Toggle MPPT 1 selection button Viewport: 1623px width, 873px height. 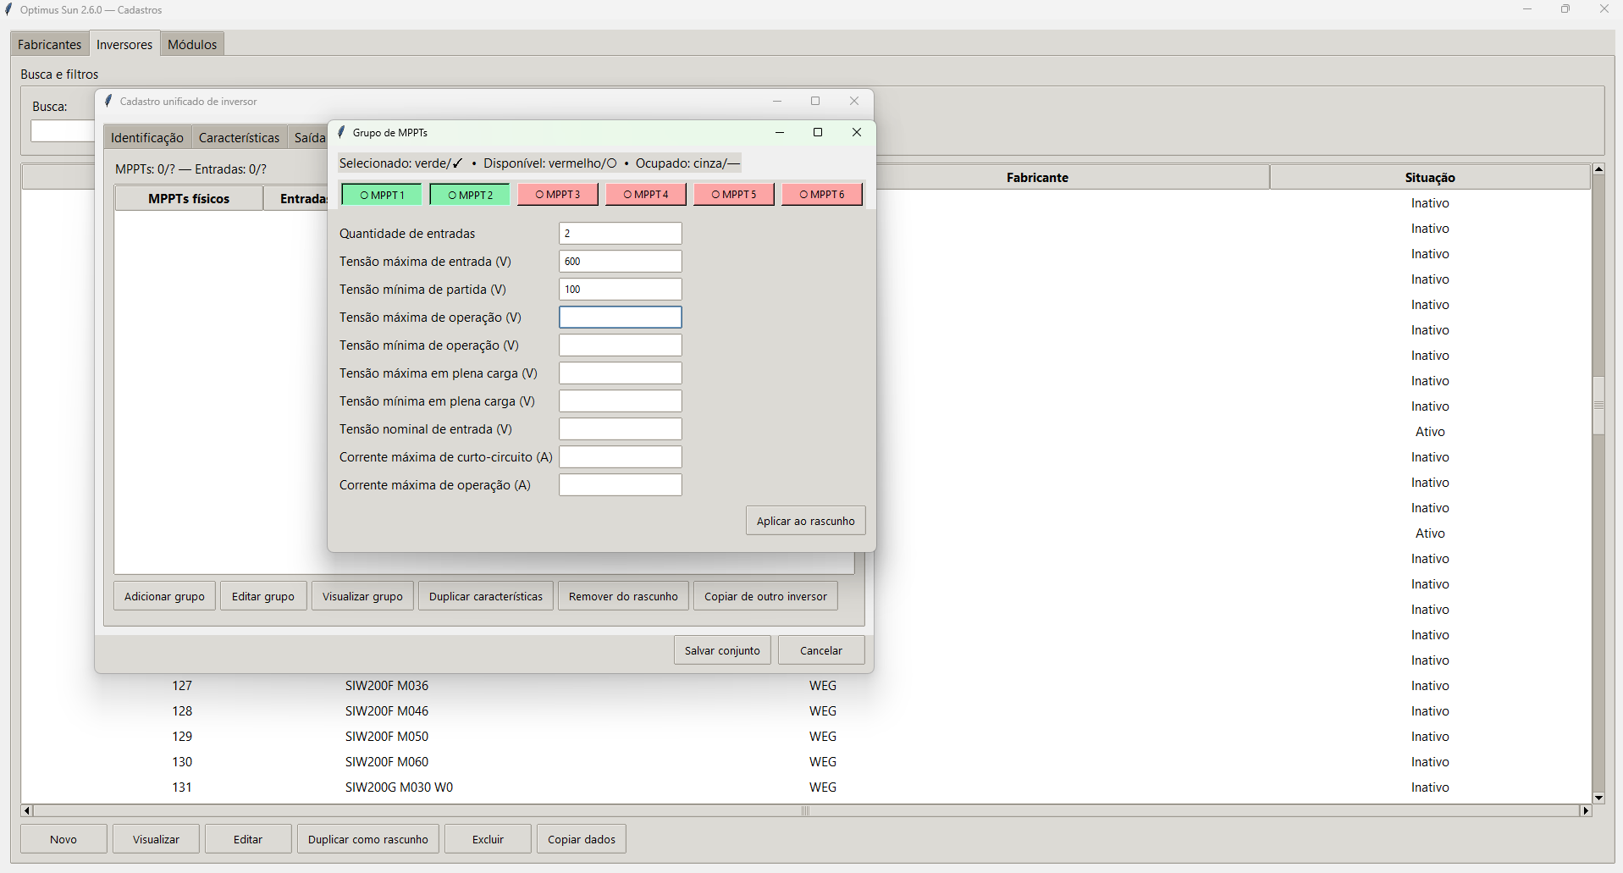(382, 195)
